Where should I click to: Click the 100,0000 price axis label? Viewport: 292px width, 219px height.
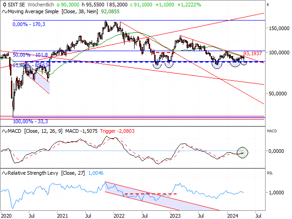coord(279,52)
